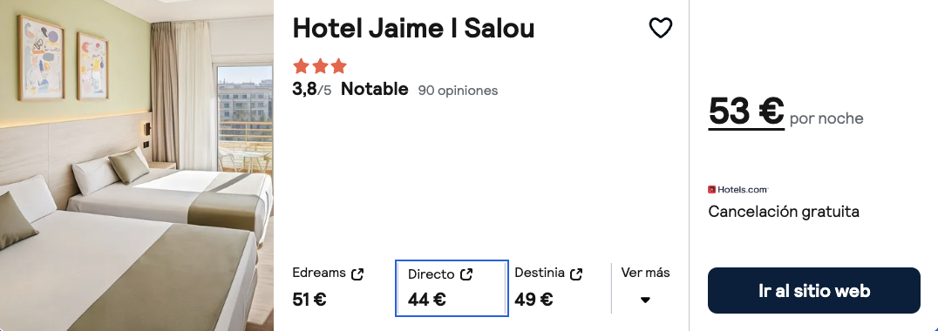Click the Cancelación gratuita text
The width and height of the screenshot is (938, 331).
pos(784,212)
